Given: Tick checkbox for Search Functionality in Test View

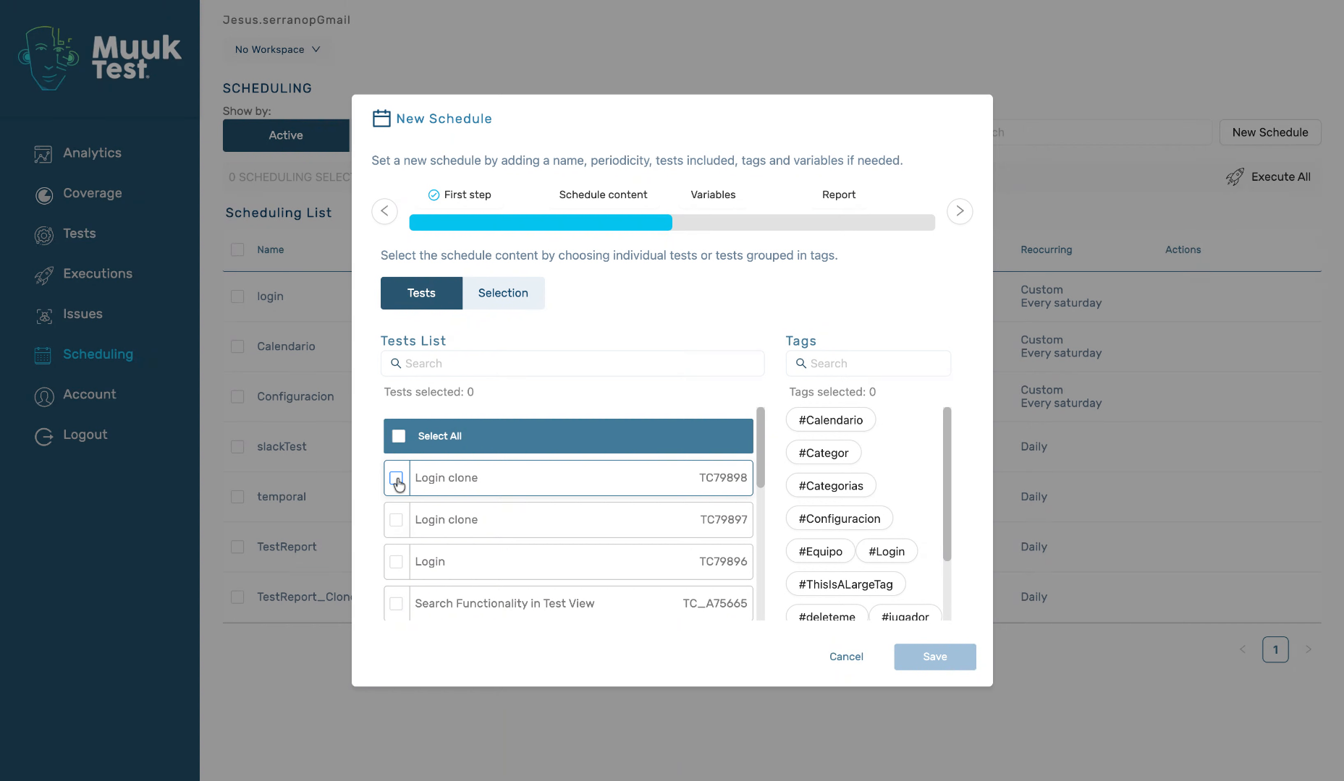Looking at the screenshot, I should (x=396, y=604).
